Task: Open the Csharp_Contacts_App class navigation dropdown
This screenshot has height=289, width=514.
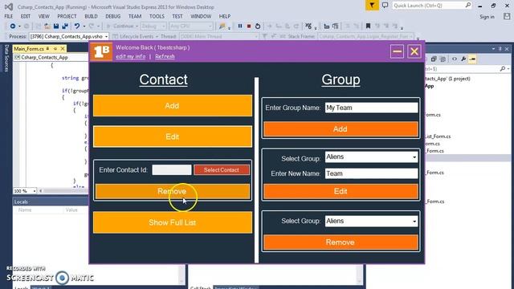Action: point(51,57)
